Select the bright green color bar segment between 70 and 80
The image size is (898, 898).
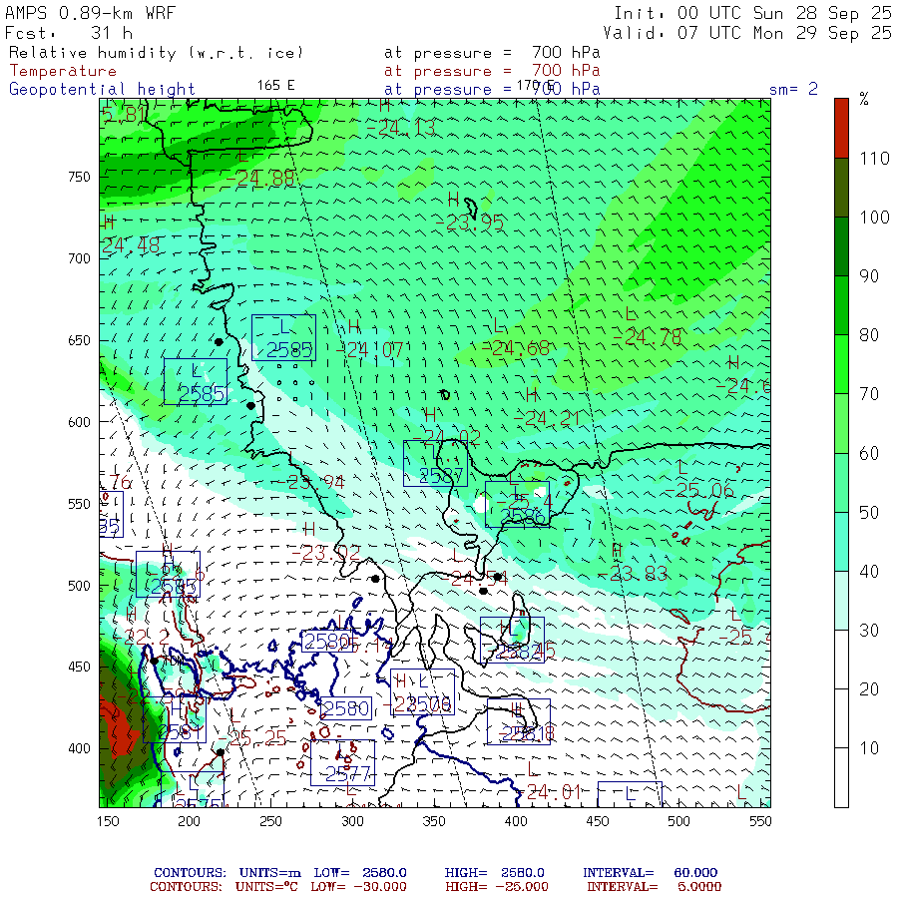pos(841,364)
